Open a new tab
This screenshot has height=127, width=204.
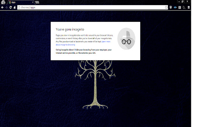[37, 2]
